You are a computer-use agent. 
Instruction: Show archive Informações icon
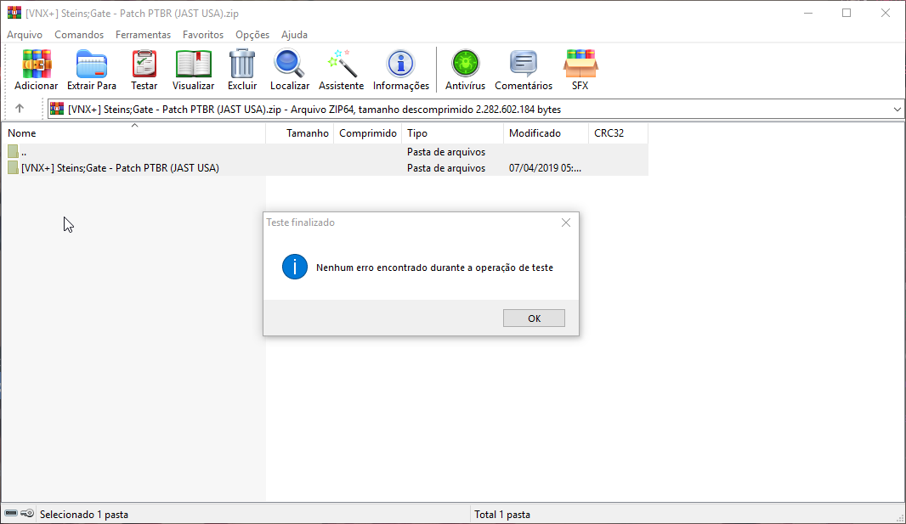coord(400,64)
